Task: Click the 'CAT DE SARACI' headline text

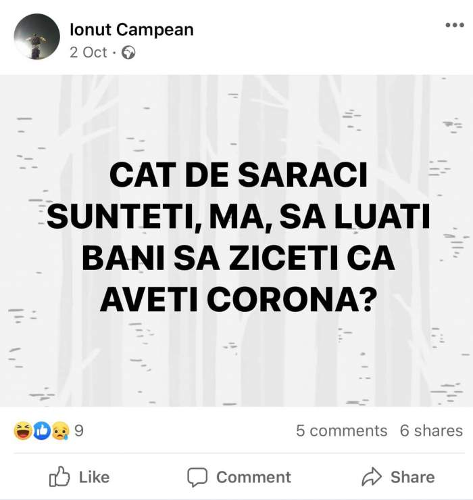Action: coord(236,177)
